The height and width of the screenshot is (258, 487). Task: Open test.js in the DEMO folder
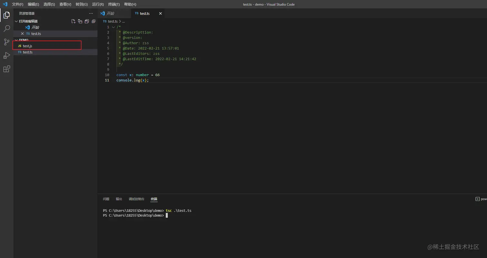click(x=55, y=46)
